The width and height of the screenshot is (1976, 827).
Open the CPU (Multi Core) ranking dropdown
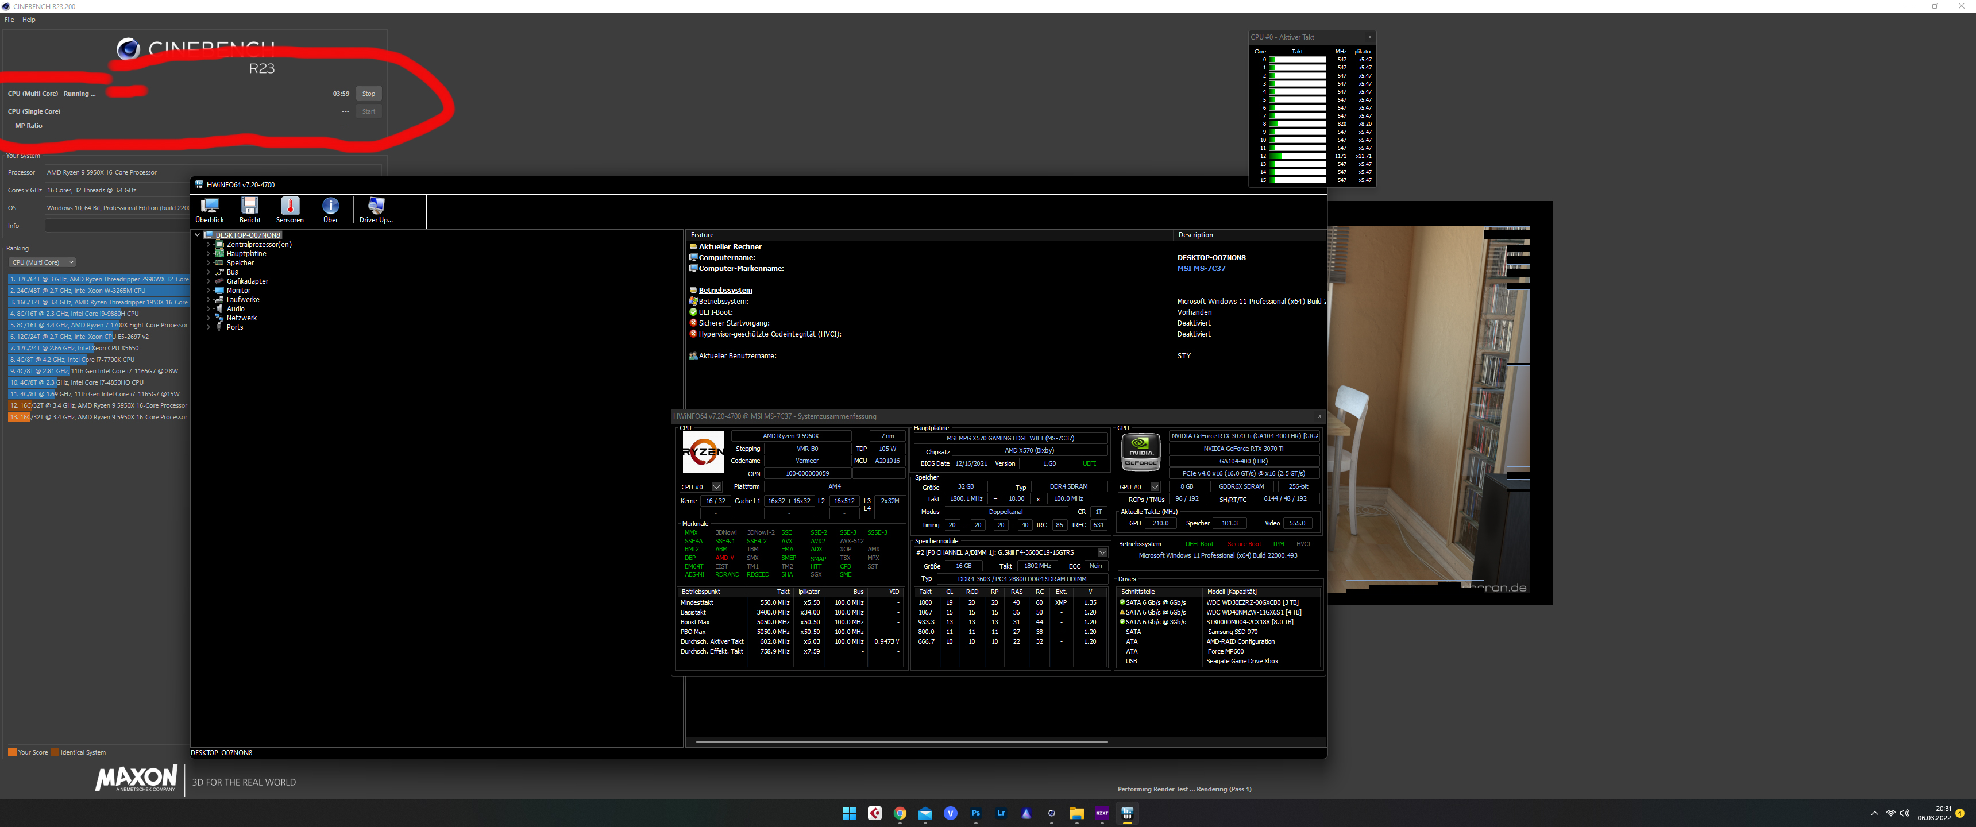pyautogui.click(x=42, y=262)
